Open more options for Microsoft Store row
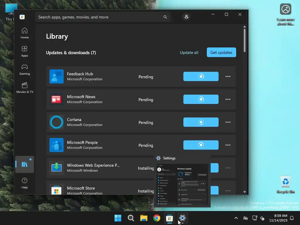Viewport: 300px width, 225px height. pyautogui.click(x=228, y=191)
